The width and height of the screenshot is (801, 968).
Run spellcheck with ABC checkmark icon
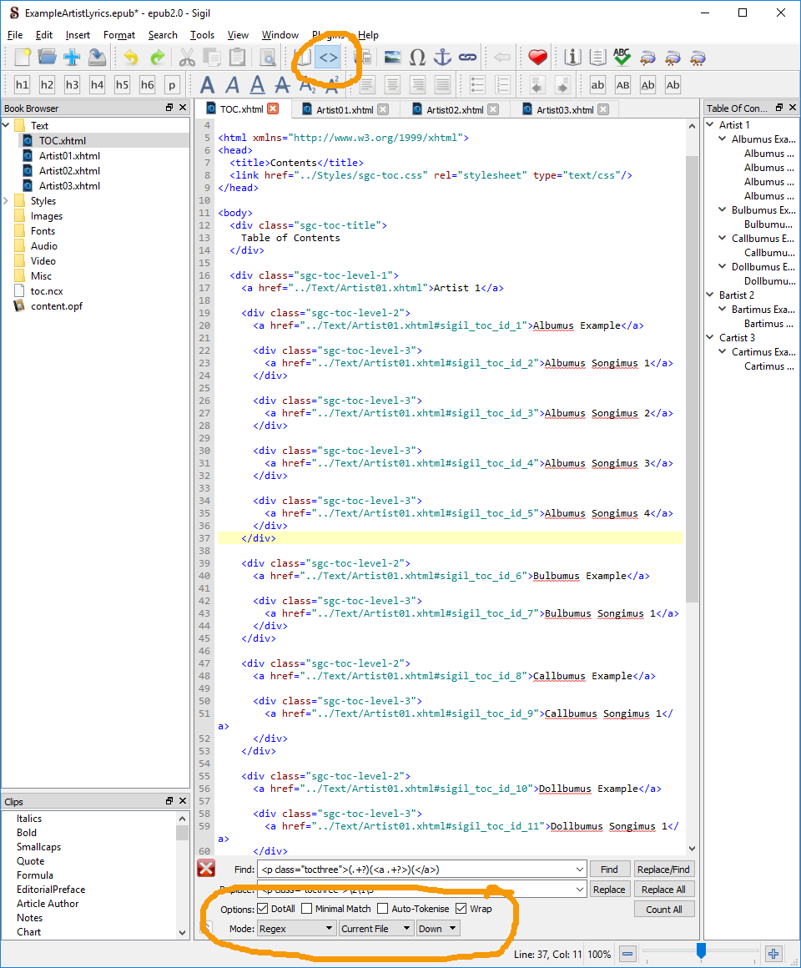pyautogui.click(x=622, y=58)
